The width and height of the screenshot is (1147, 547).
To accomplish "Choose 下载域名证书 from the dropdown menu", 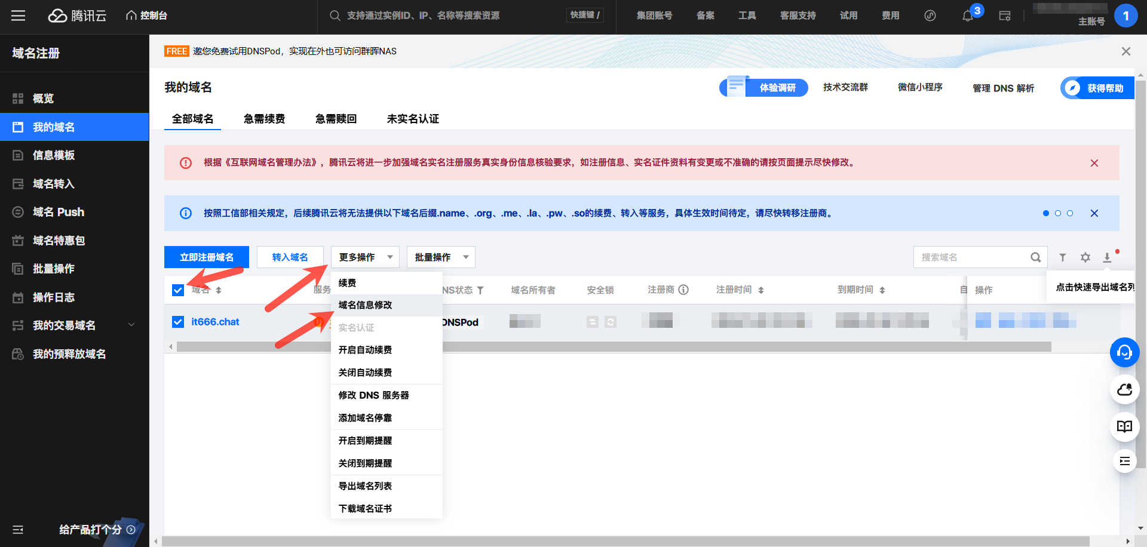I will point(387,509).
